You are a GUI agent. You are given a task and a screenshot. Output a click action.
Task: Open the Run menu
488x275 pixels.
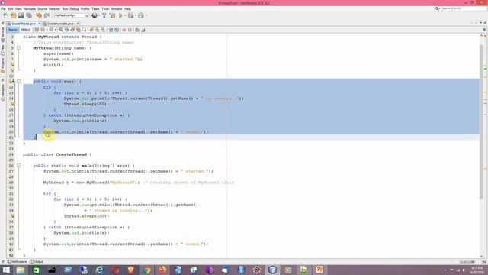(65, 8)
